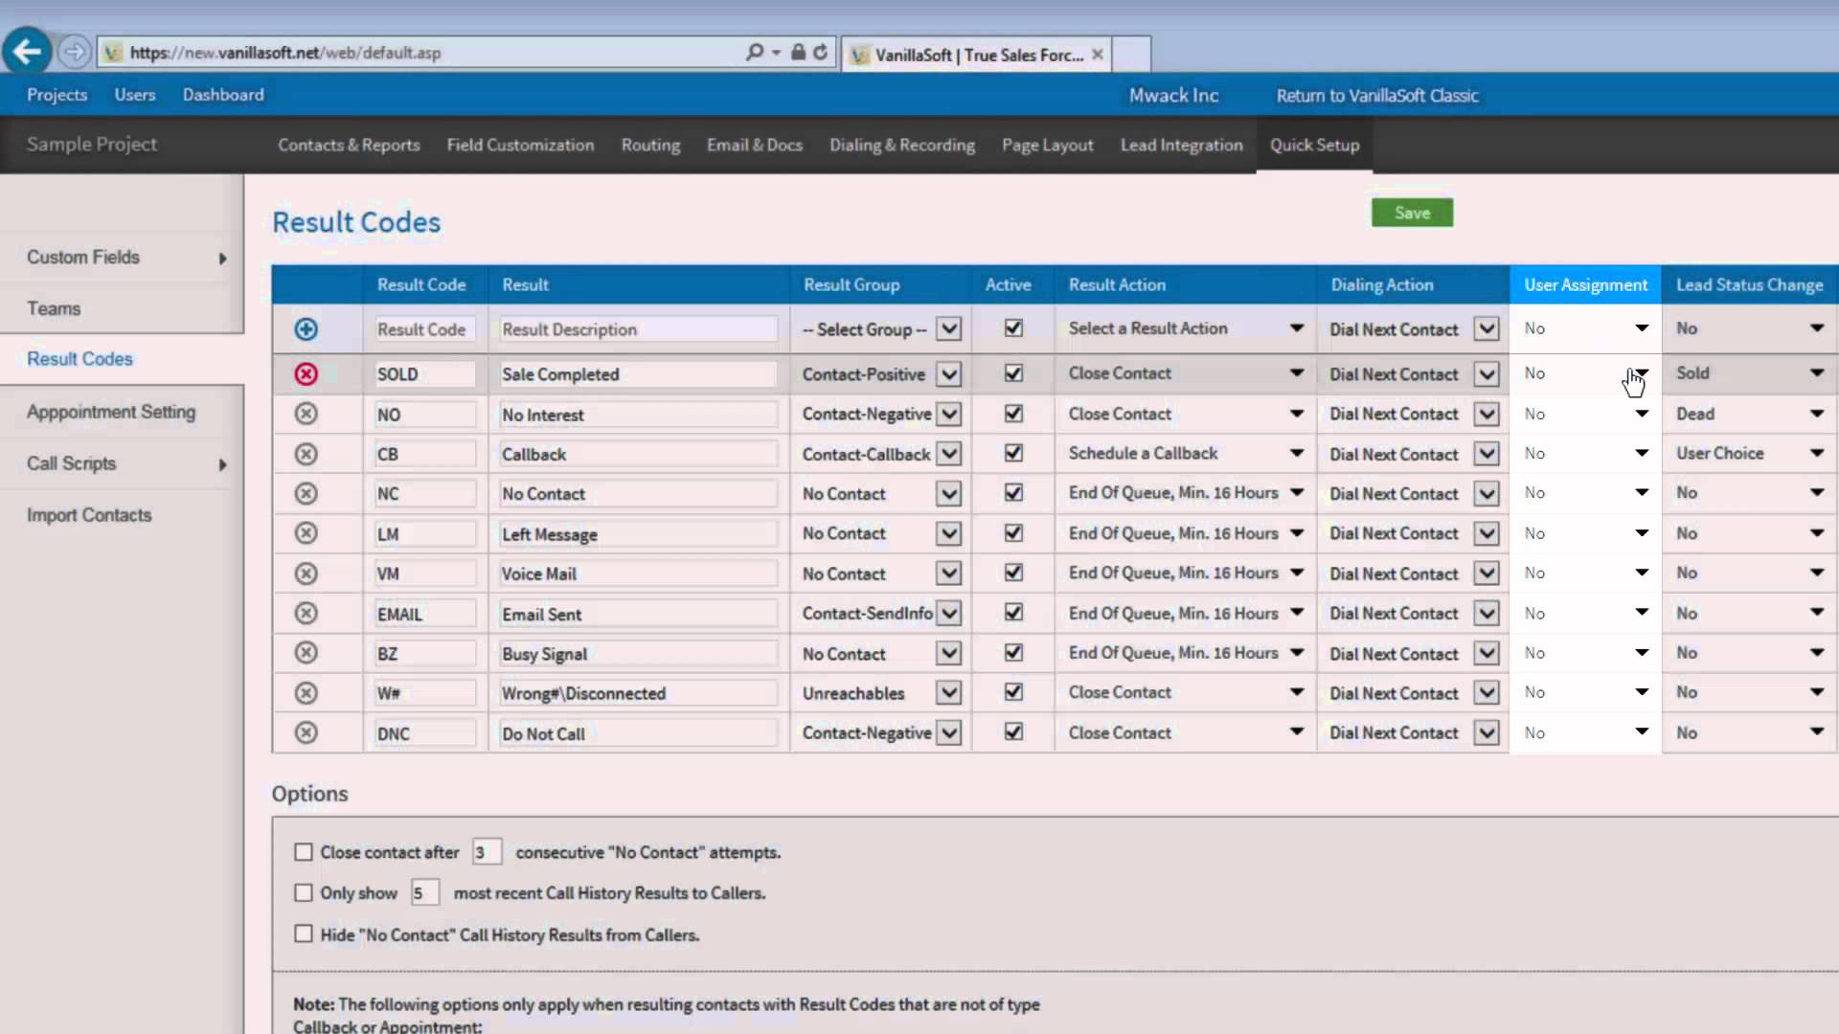Toggle Active checkbox for Do Not Call row
Viewport: 1839px width, 1034px height.
point(1013,731)
